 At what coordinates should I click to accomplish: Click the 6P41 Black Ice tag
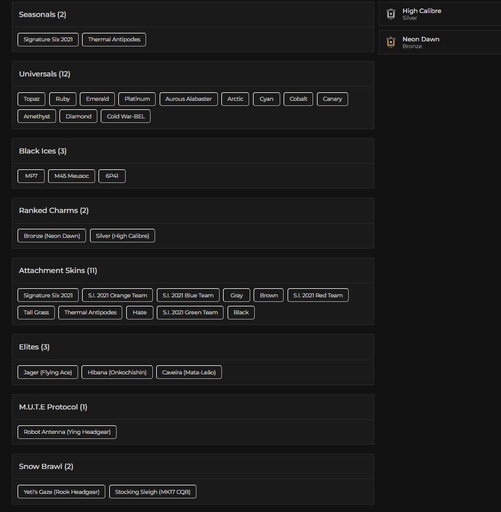click(112, 176)
